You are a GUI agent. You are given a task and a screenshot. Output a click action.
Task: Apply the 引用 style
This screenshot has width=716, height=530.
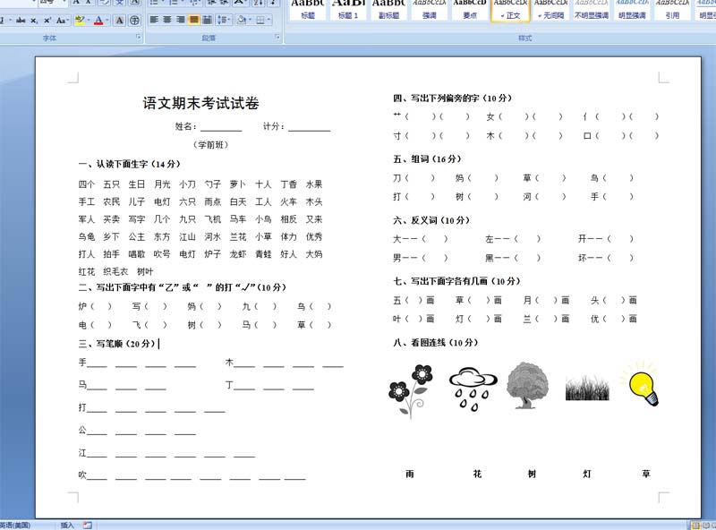coord(672,10)
